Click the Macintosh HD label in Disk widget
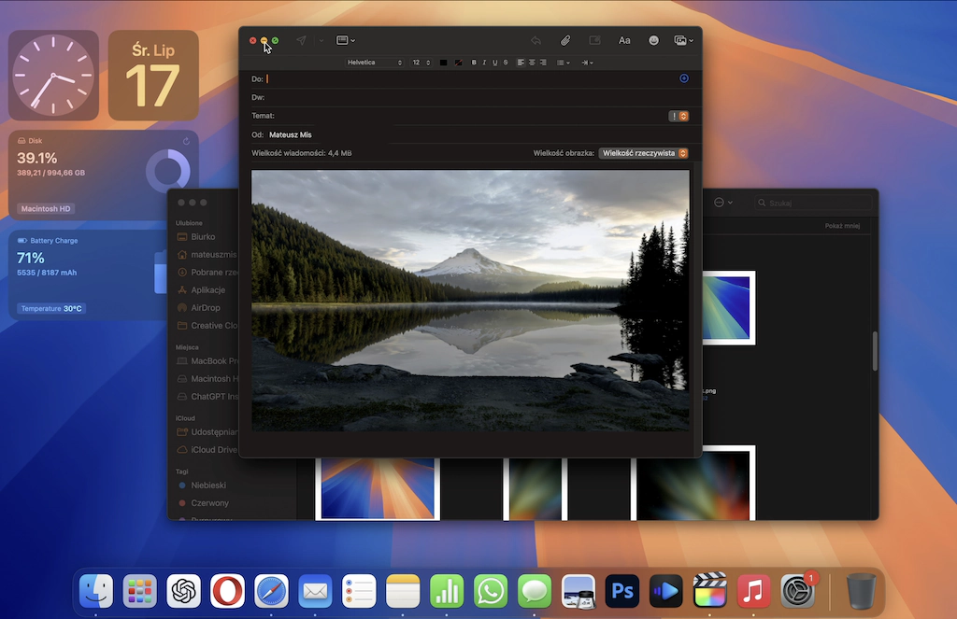 tap(45, 208)
